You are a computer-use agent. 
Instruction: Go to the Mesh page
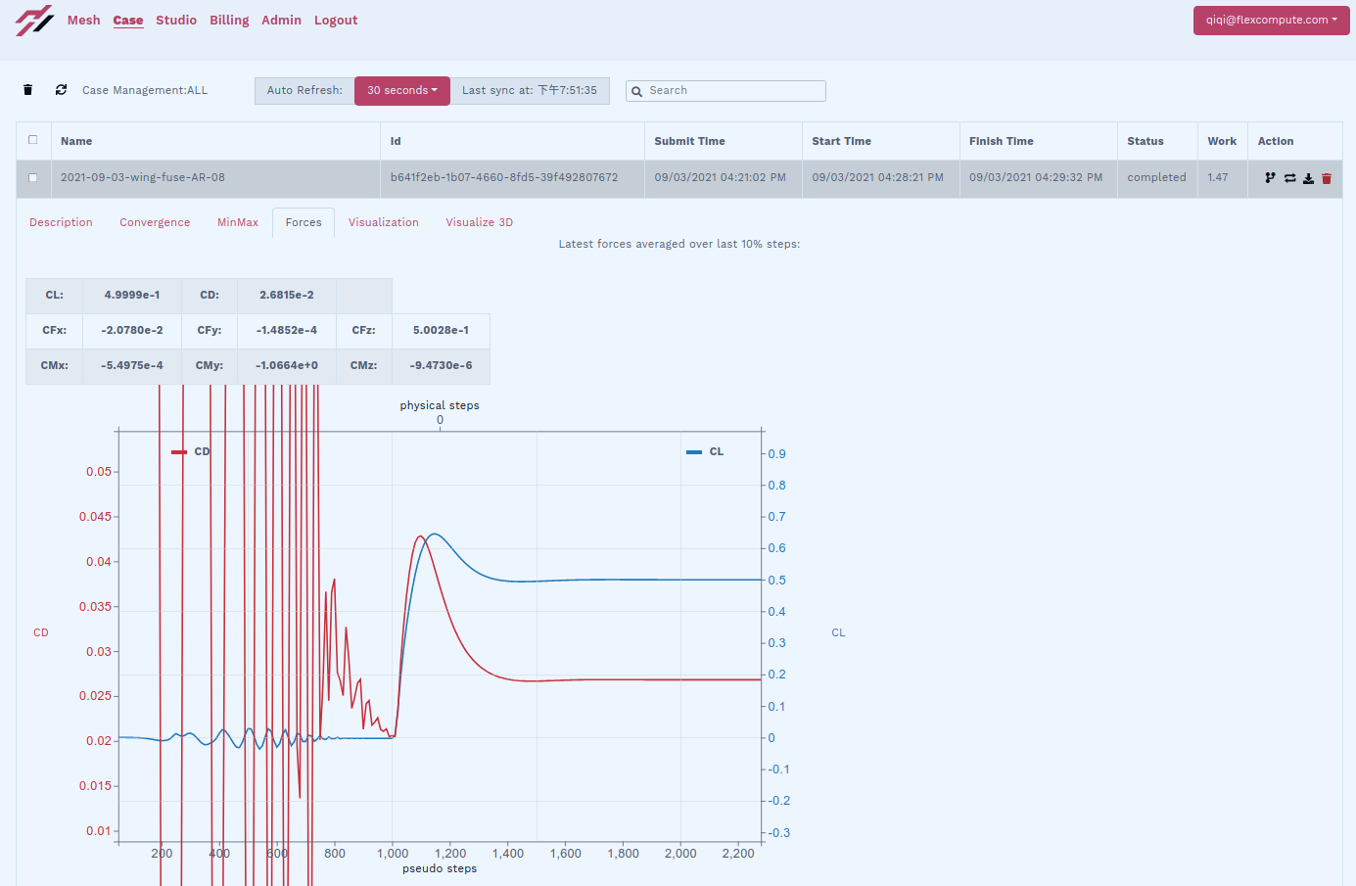[83, 20]
